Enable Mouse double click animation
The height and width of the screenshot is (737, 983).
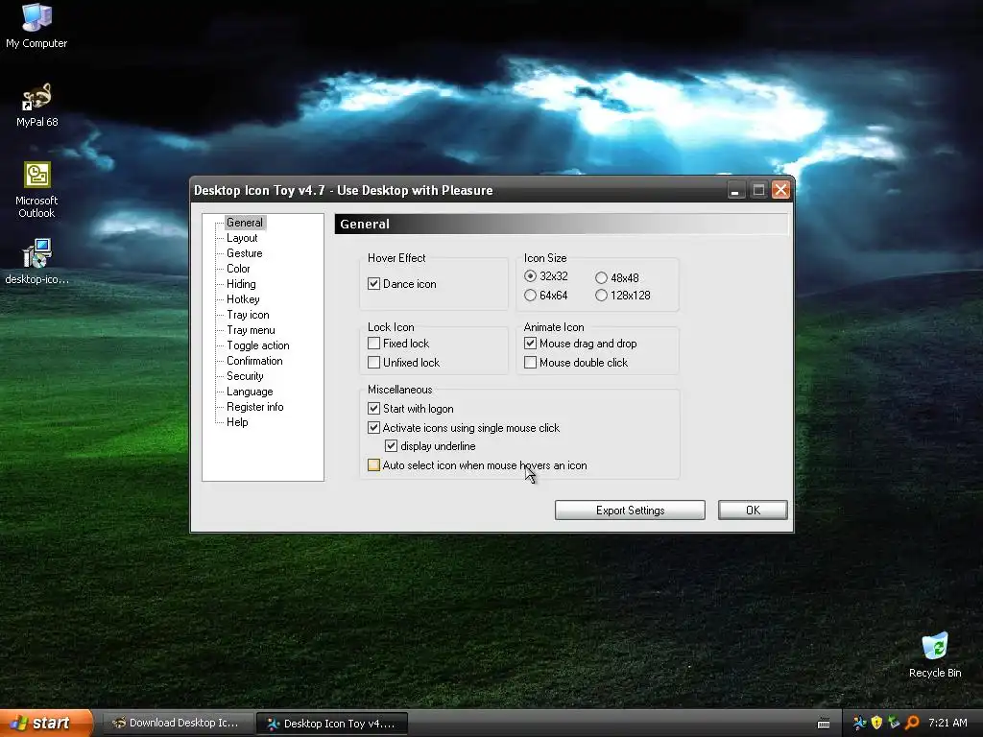[x=530, y=362]
